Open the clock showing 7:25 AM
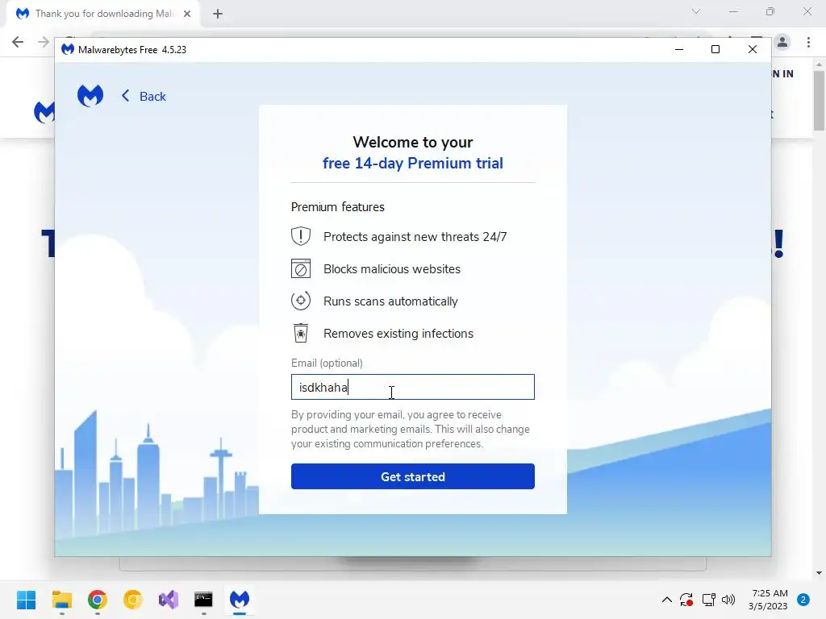The height and width of the screenshot is (619, 826). point(769,600)
